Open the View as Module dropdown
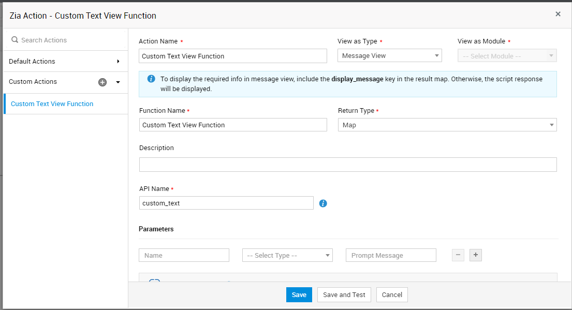The width and height of the screenshot is (572, 310). [x=507, y=56]
